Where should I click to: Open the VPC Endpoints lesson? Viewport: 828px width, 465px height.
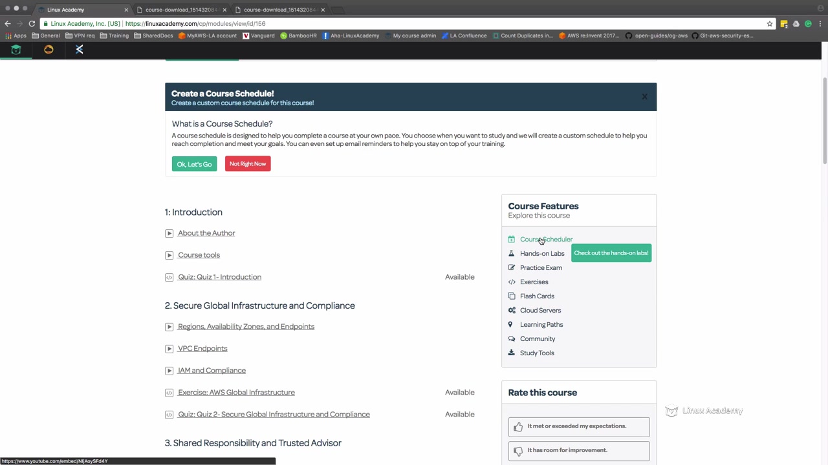tap(202, 349)
